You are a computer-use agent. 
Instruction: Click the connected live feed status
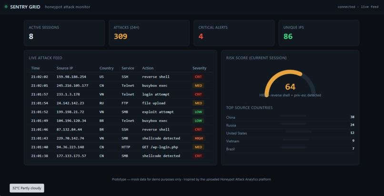click(358, 7)
